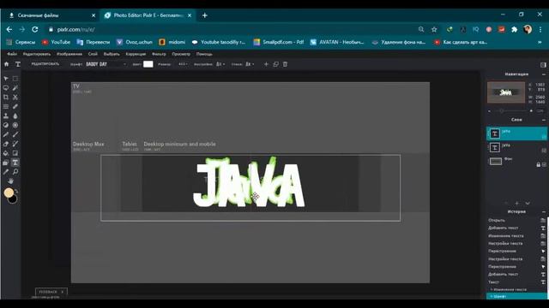Viewport: 549px width, 308px height.
Task: Open the Фильтр menu
Action: point(159,54)
